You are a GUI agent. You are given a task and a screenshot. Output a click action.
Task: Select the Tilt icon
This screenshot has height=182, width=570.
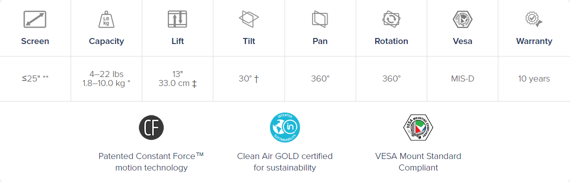[248, 19]
